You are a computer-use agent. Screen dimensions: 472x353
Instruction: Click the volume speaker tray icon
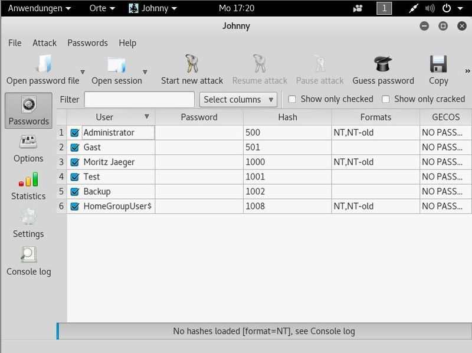(x=430, y=8)
